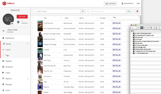Viewport: 161px width, 94px height.
Task: Expand the Reports submenu arrow
Action: tap(28, 79)
